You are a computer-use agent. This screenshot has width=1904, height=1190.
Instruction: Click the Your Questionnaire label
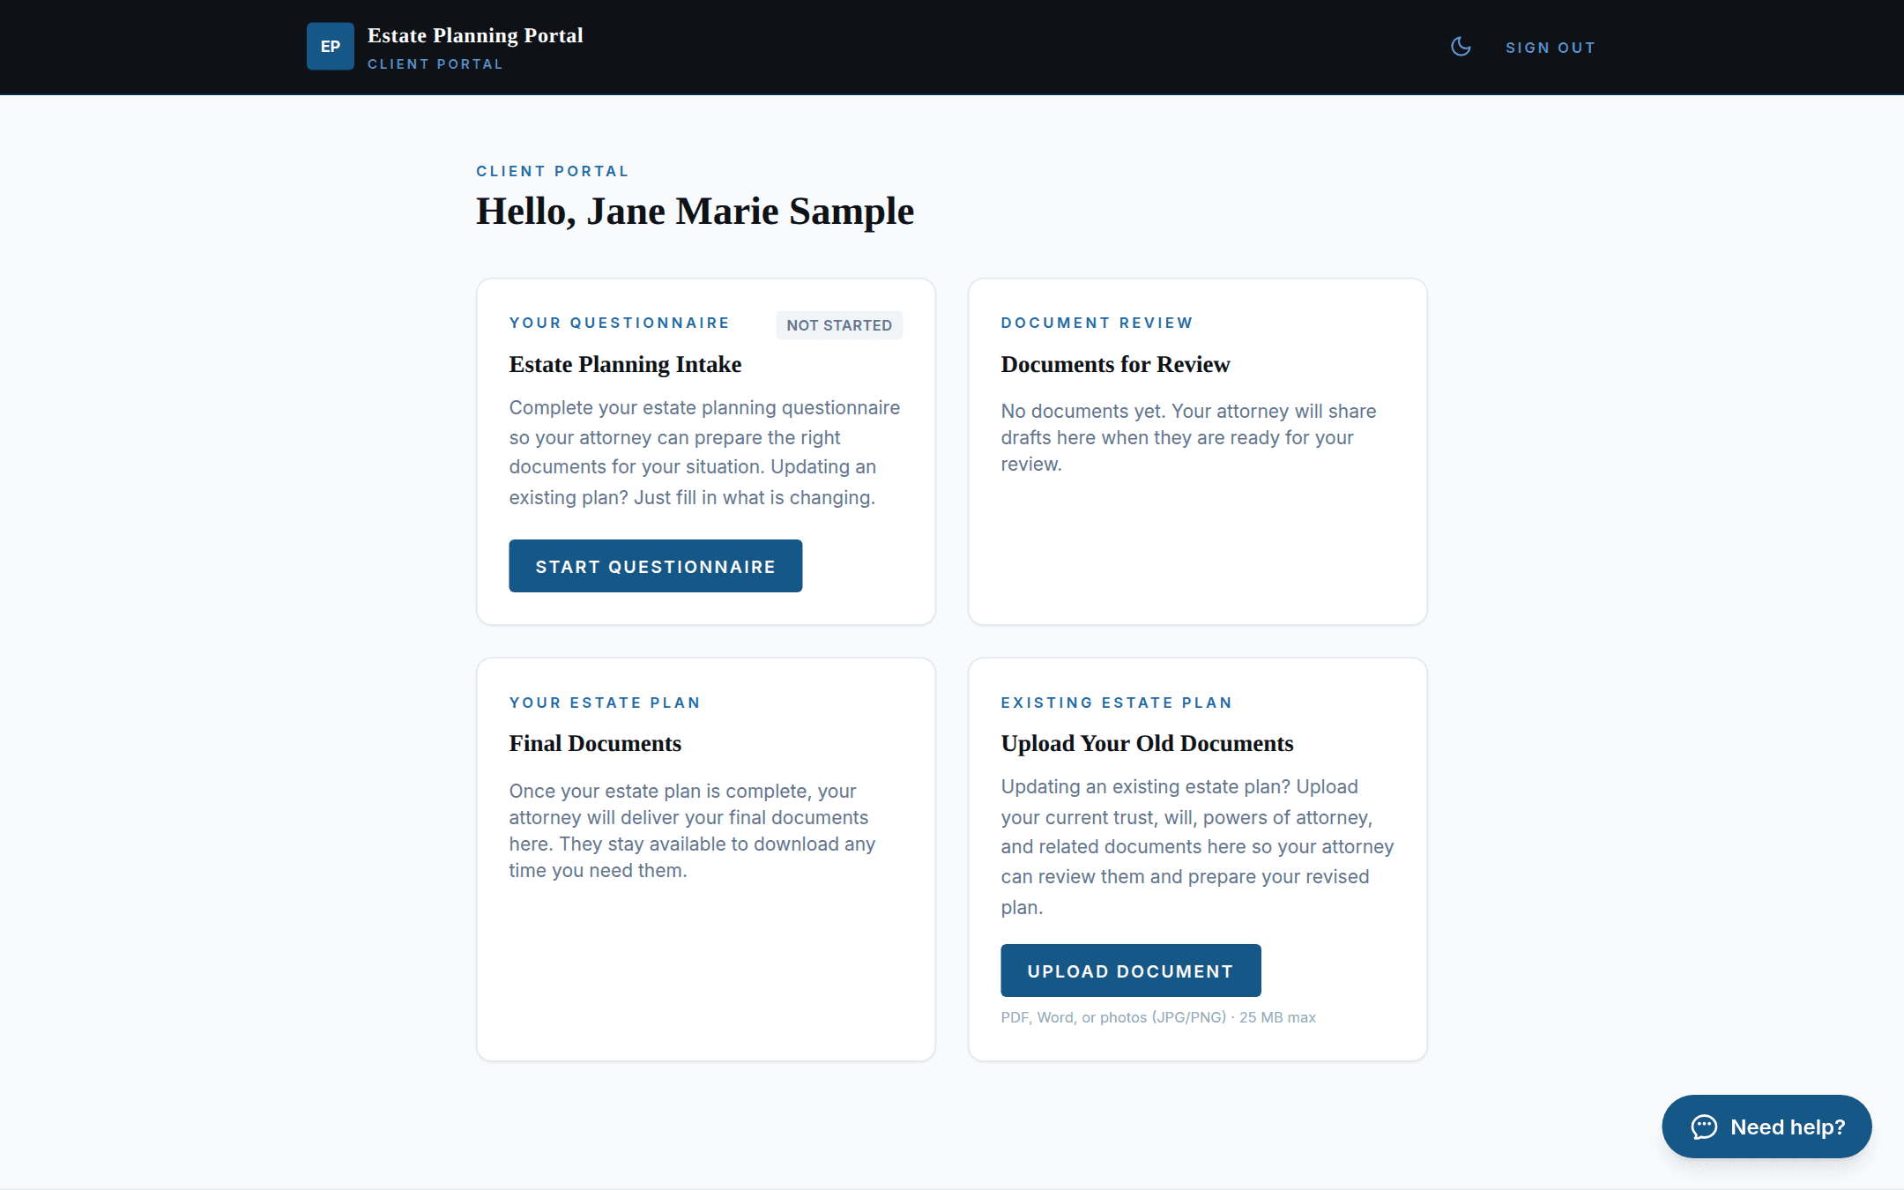(619, 323)
